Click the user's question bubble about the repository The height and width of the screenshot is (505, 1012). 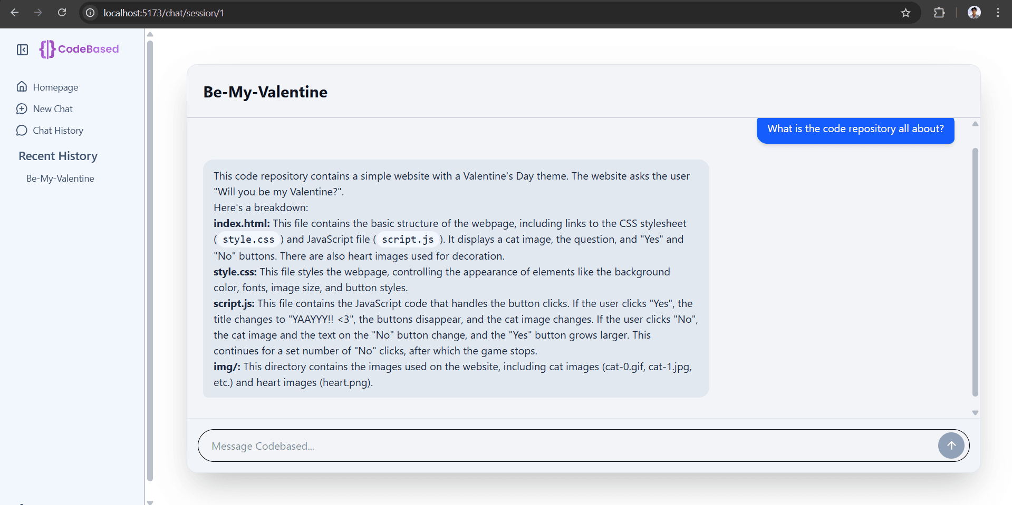pos(855,128)
